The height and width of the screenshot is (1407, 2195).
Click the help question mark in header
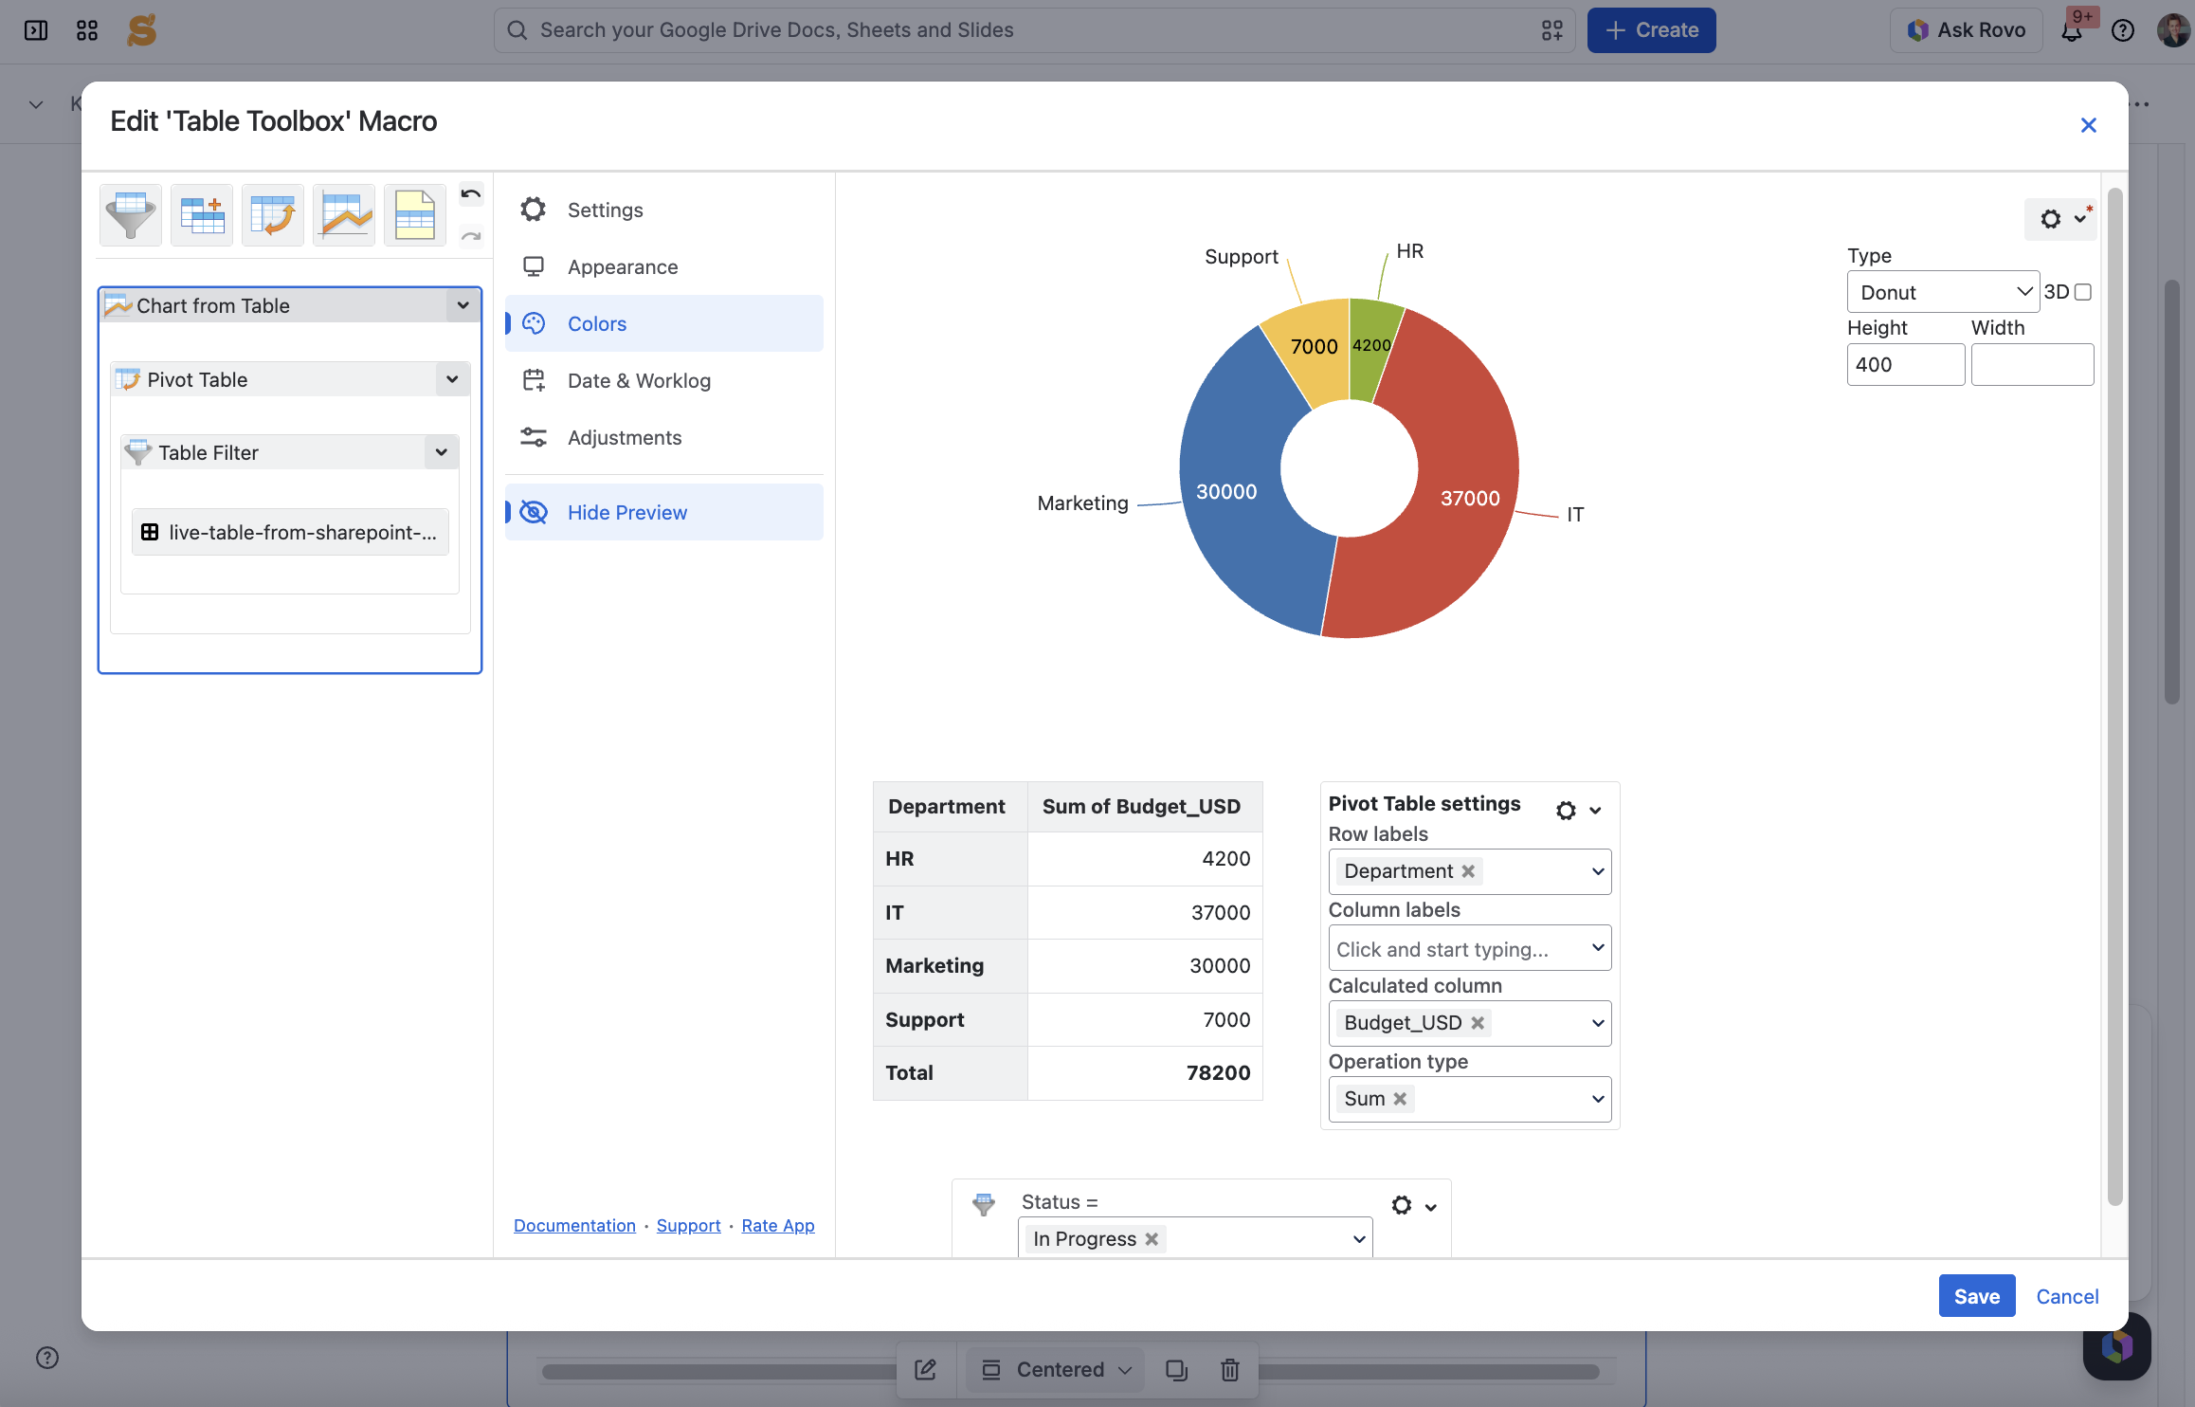[x=2123, y=30]
